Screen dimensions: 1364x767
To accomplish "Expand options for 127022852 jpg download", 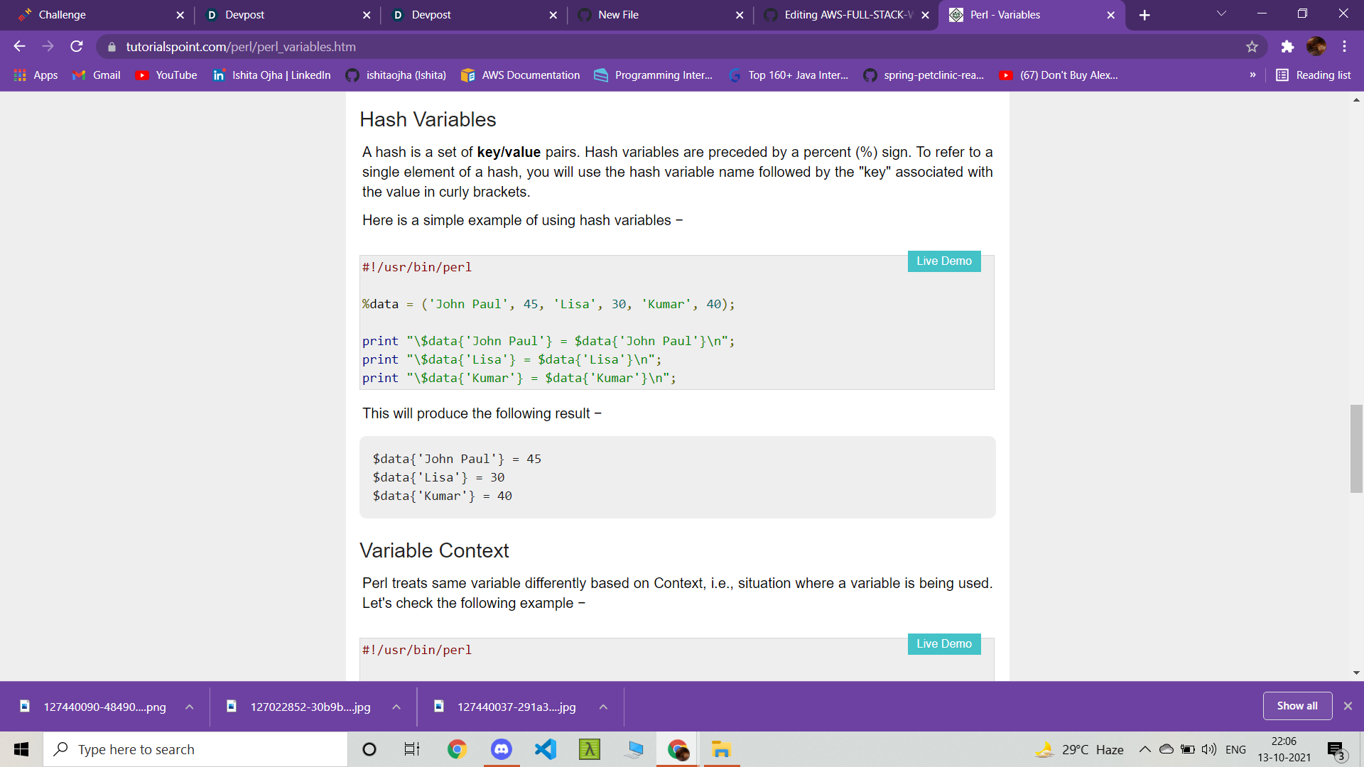I will [x=396, y=707].
